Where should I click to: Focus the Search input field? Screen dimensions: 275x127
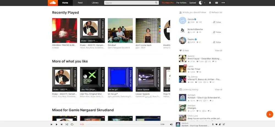[x=131, y=3]
